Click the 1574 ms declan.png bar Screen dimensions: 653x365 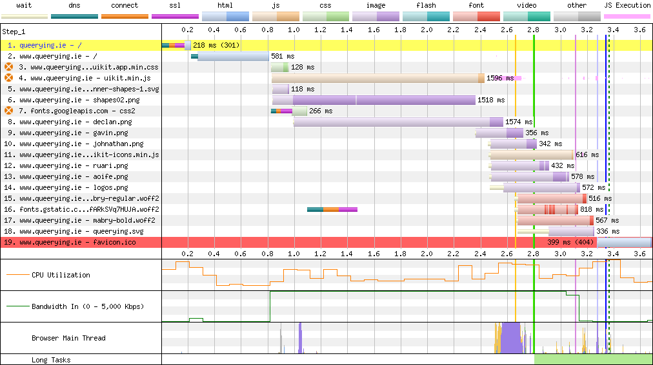pyautogui.click(x=398, y=122)
